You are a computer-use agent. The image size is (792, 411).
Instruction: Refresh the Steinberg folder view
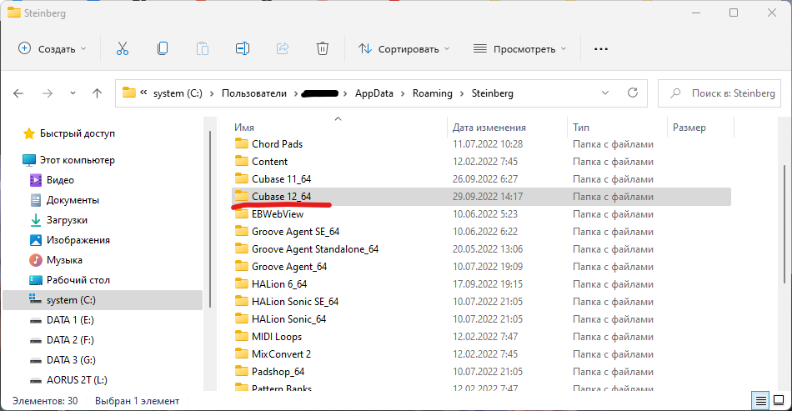[x=633, y=93]
